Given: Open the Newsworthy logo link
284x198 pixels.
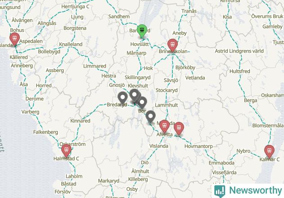Looking at the screenshot, I should pos(248,190).
